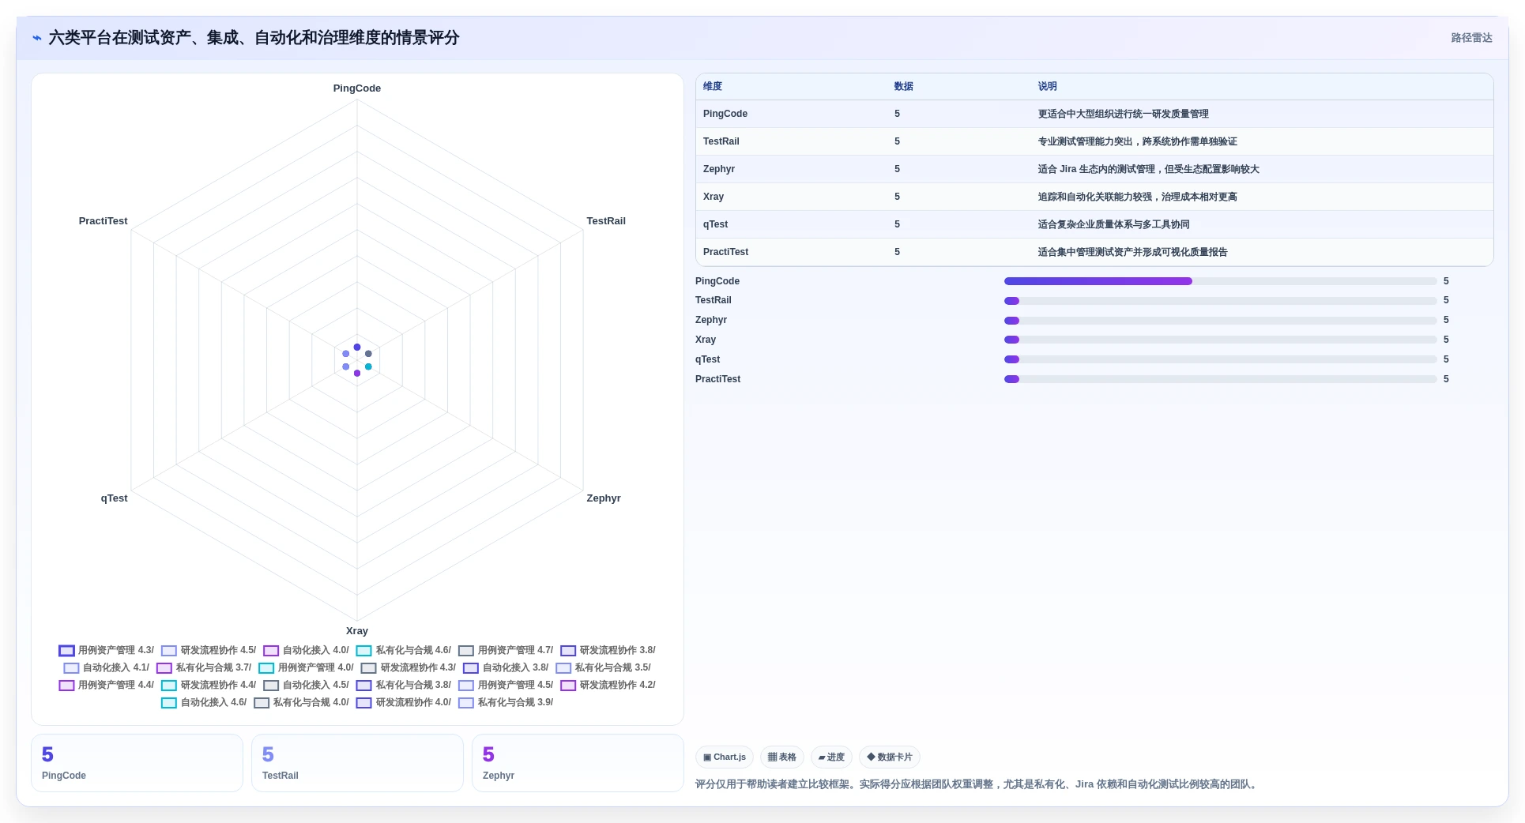
Task: Toggle legend item 私有化与合规 4.6/
Action: click(x=404, y=651)
